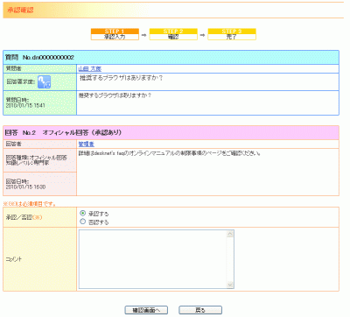Click the 承認／否認 field label

pyautogui.click(x=24, y=217)
